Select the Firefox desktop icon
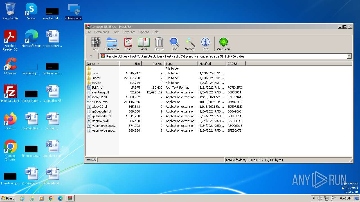The width and height of the screenshot is (360, 202). [10, 121]
